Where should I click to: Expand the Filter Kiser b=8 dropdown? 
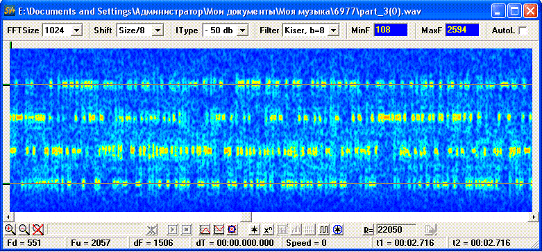pyautogui.click(x=333, y=30)
